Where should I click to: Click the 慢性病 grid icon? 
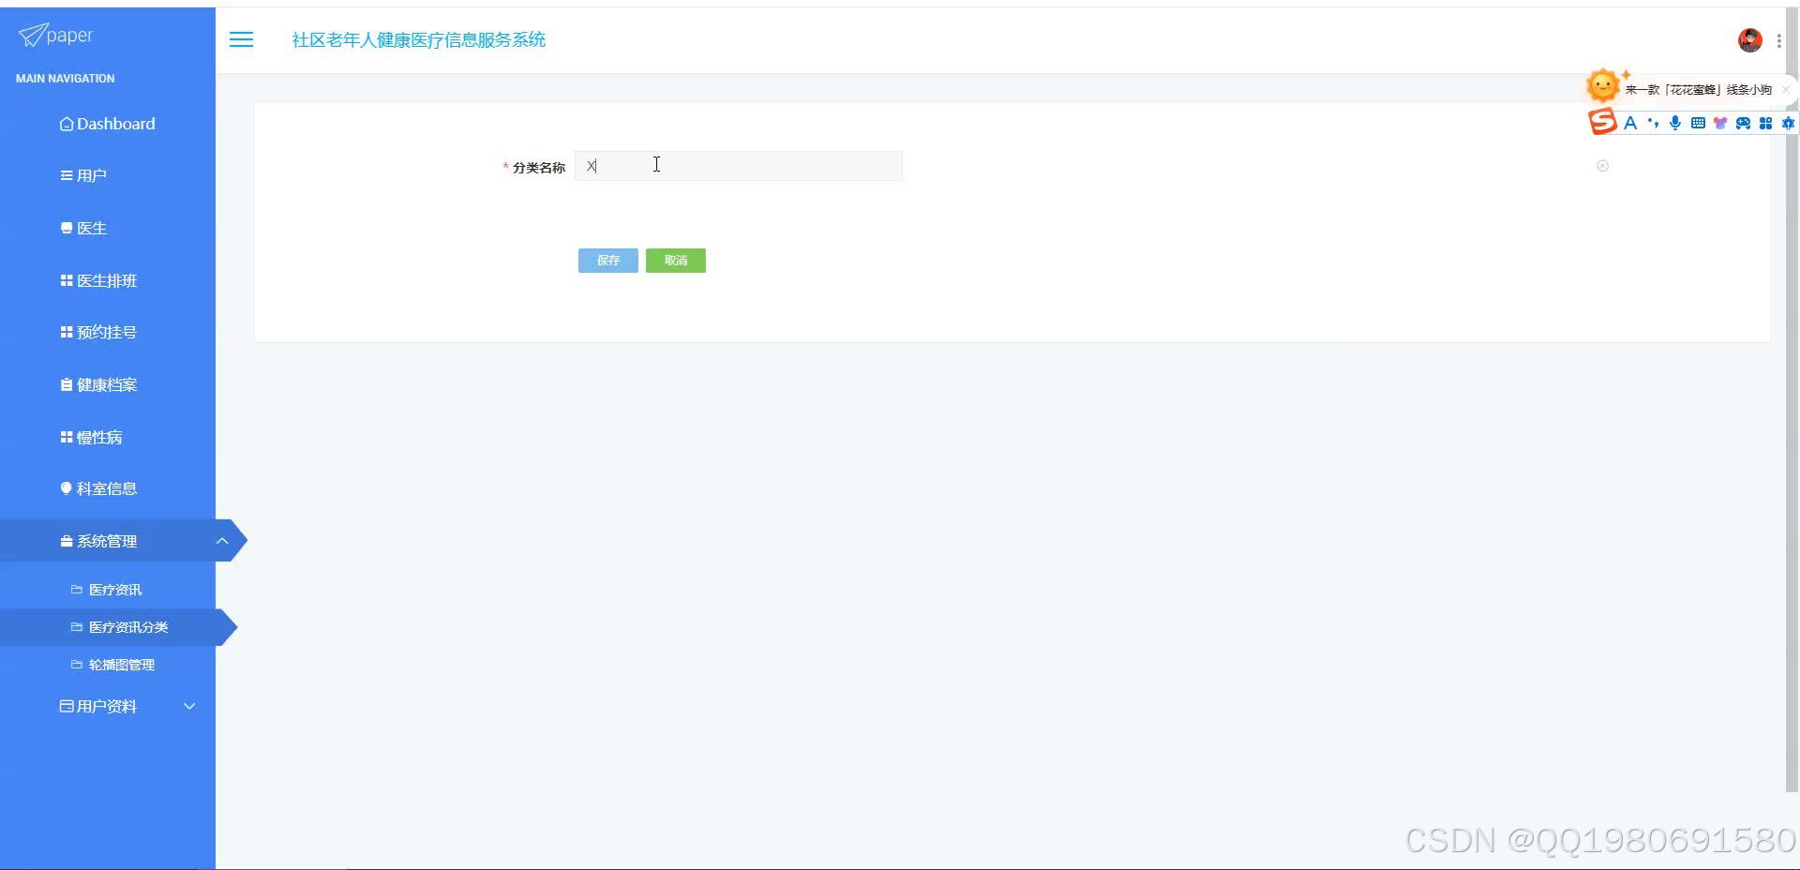pyautogui.click(x=66, y=437)
